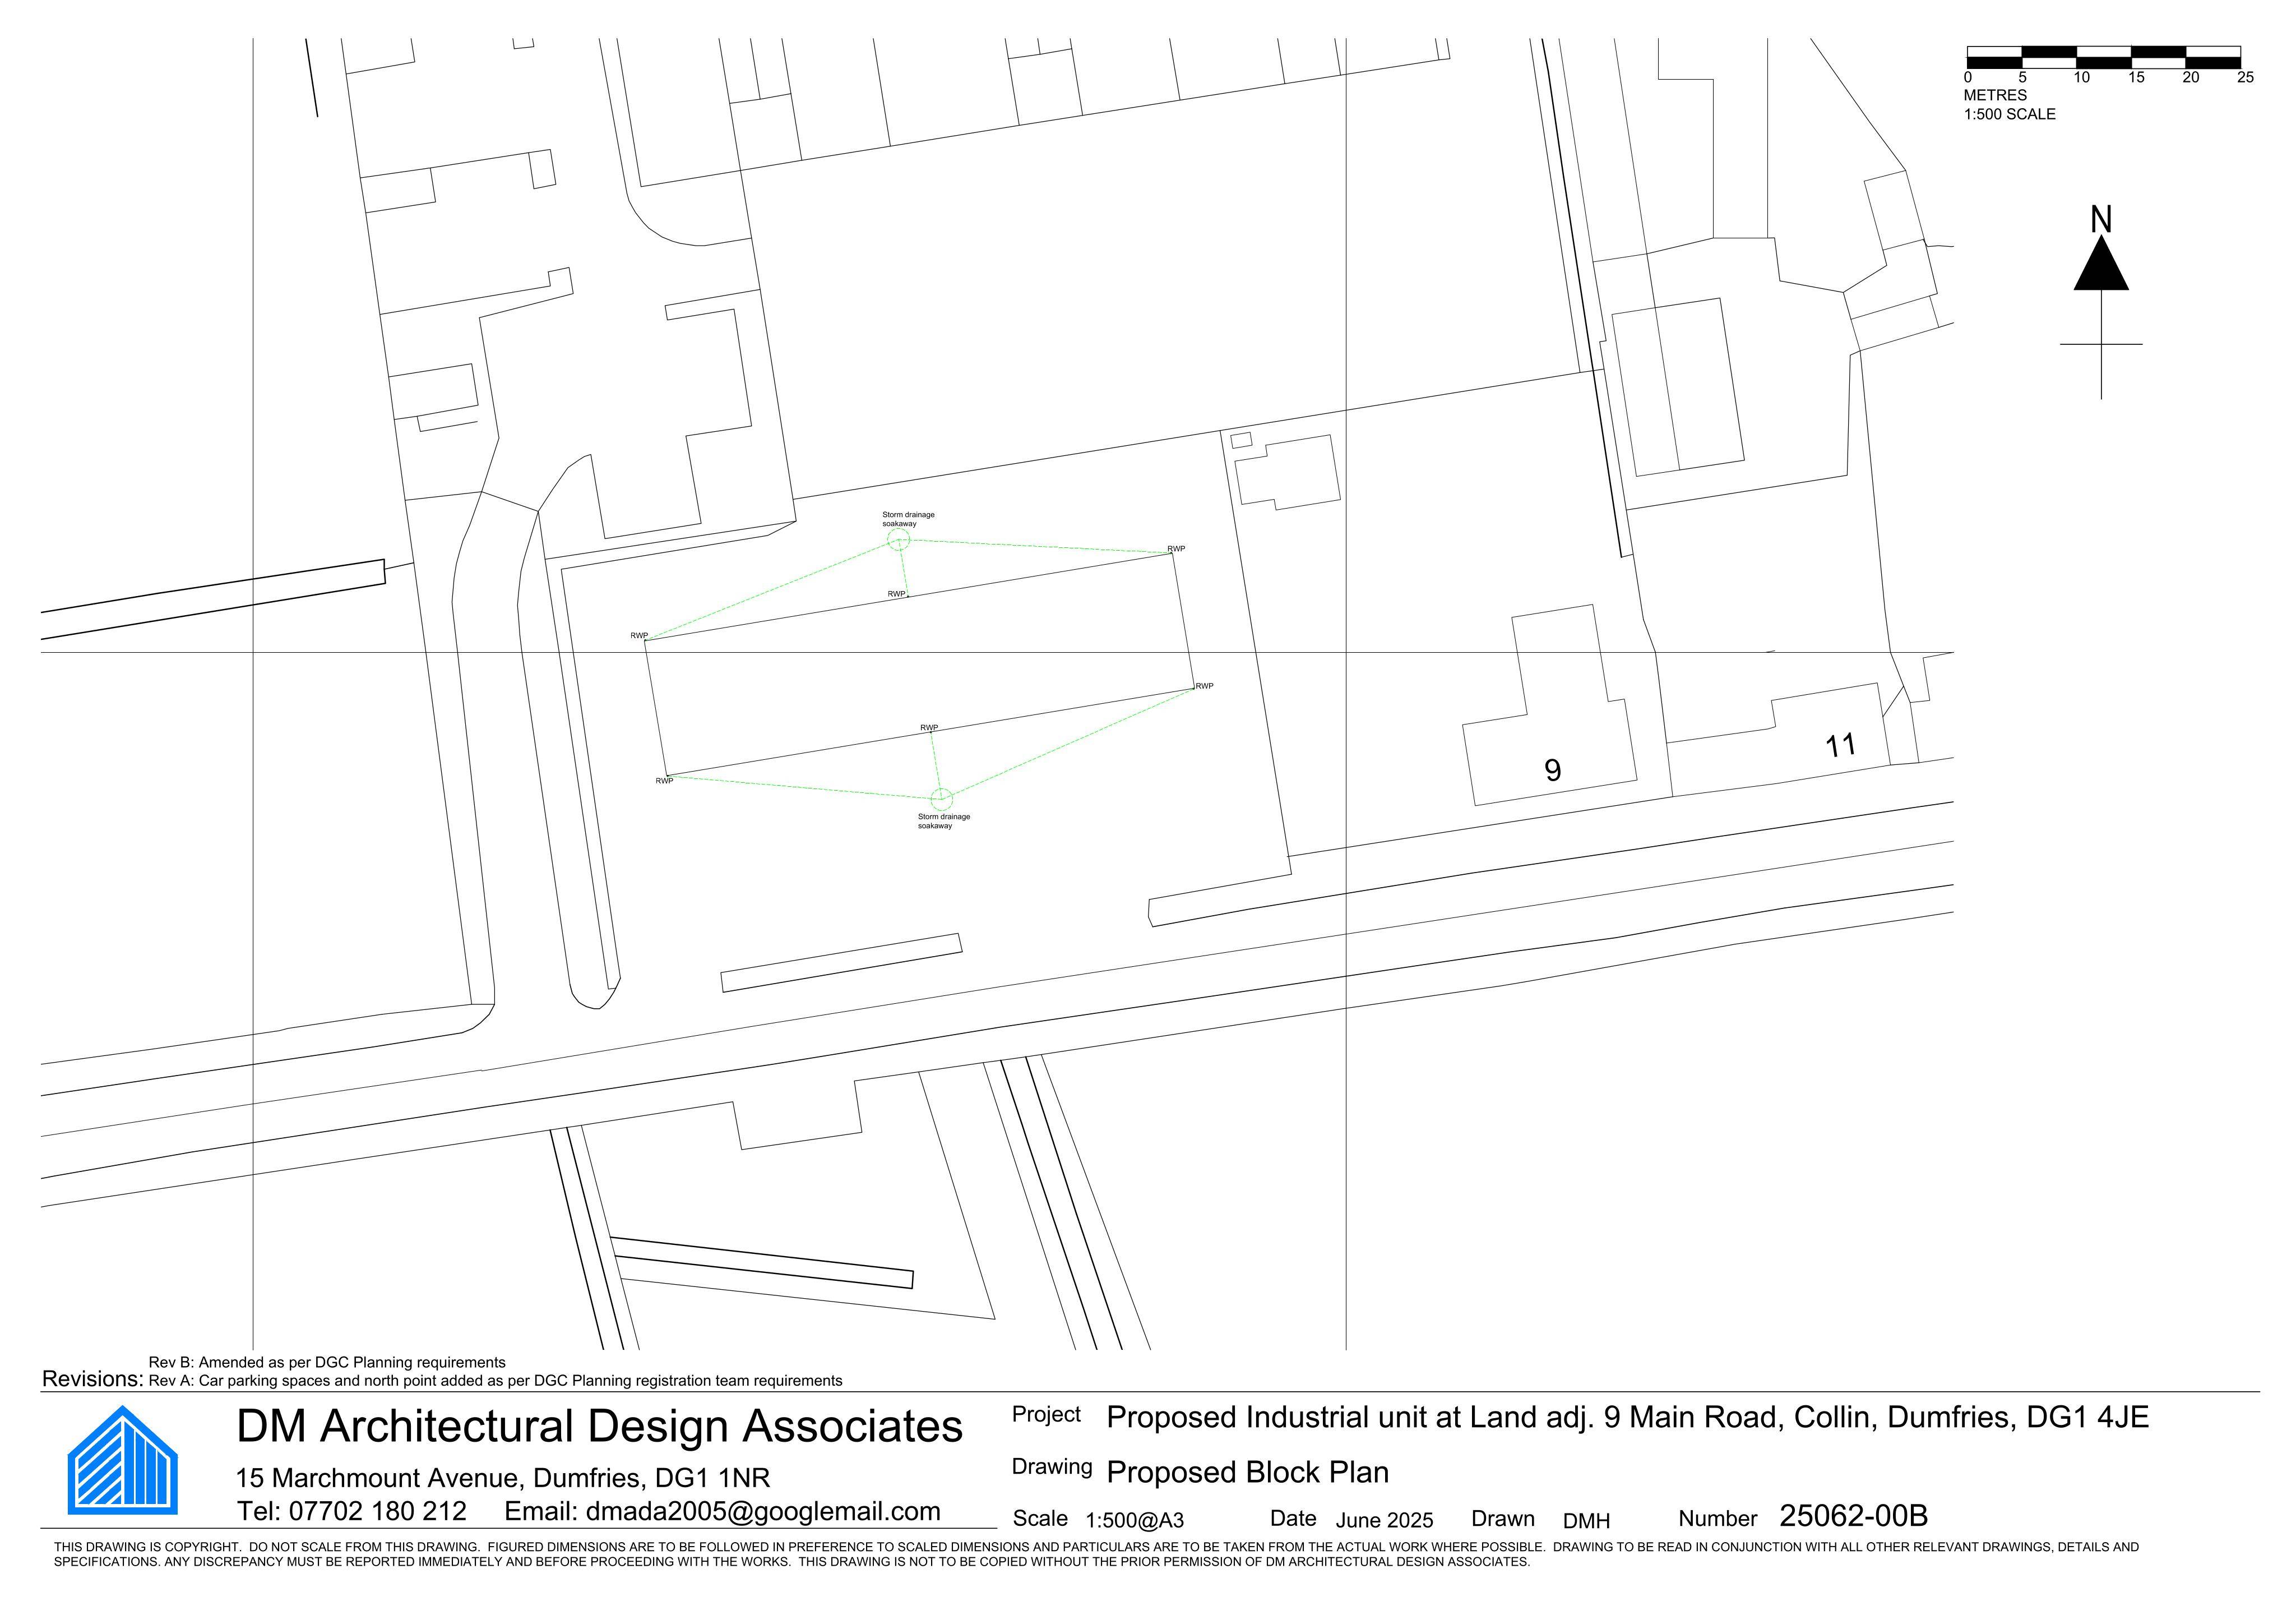Image resolution: width=2296 pixels, height=1624 pixels.
Task: Click the telephone number 07702 180 212
Action: 378,1511
